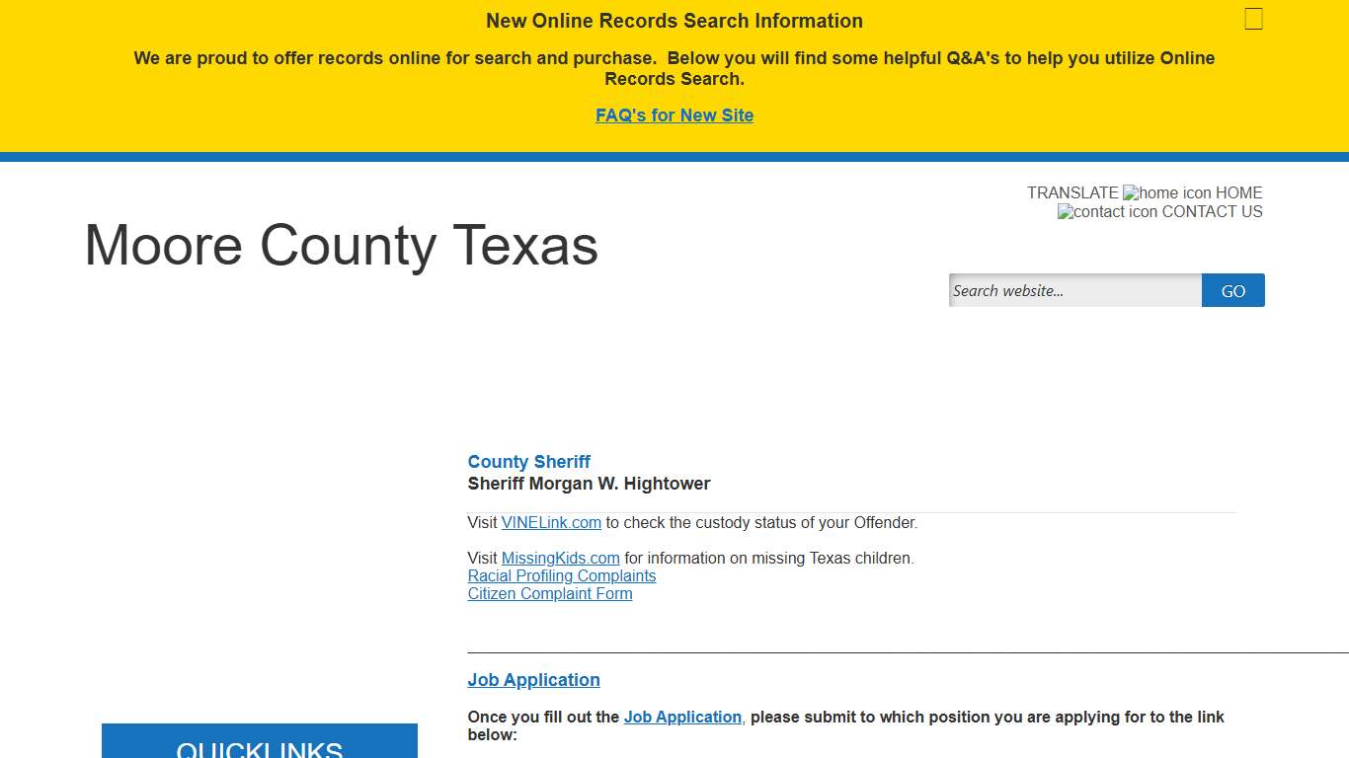Open the FAQ's for New Site link
This screenshot has height=758, width=1349.
[x=674, y=115]
